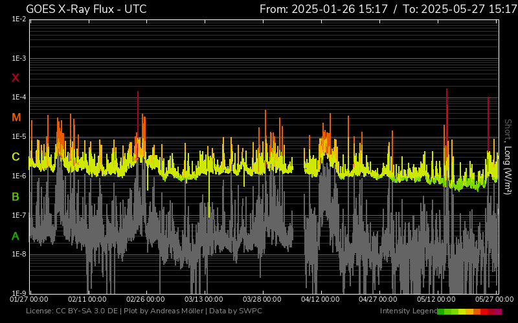Viewport: 518px width, 323px height.
Task: Click the 'Data by SWPC' credit
Action: pyautogui.click(x=236, y=311)
